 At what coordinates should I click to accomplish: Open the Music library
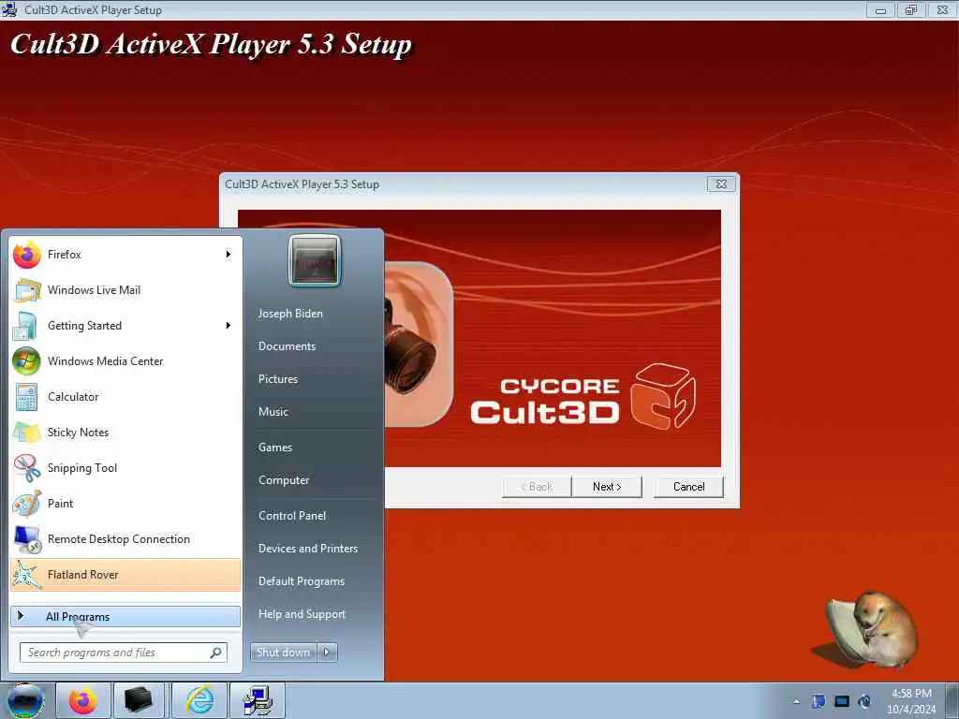[273, 412]
